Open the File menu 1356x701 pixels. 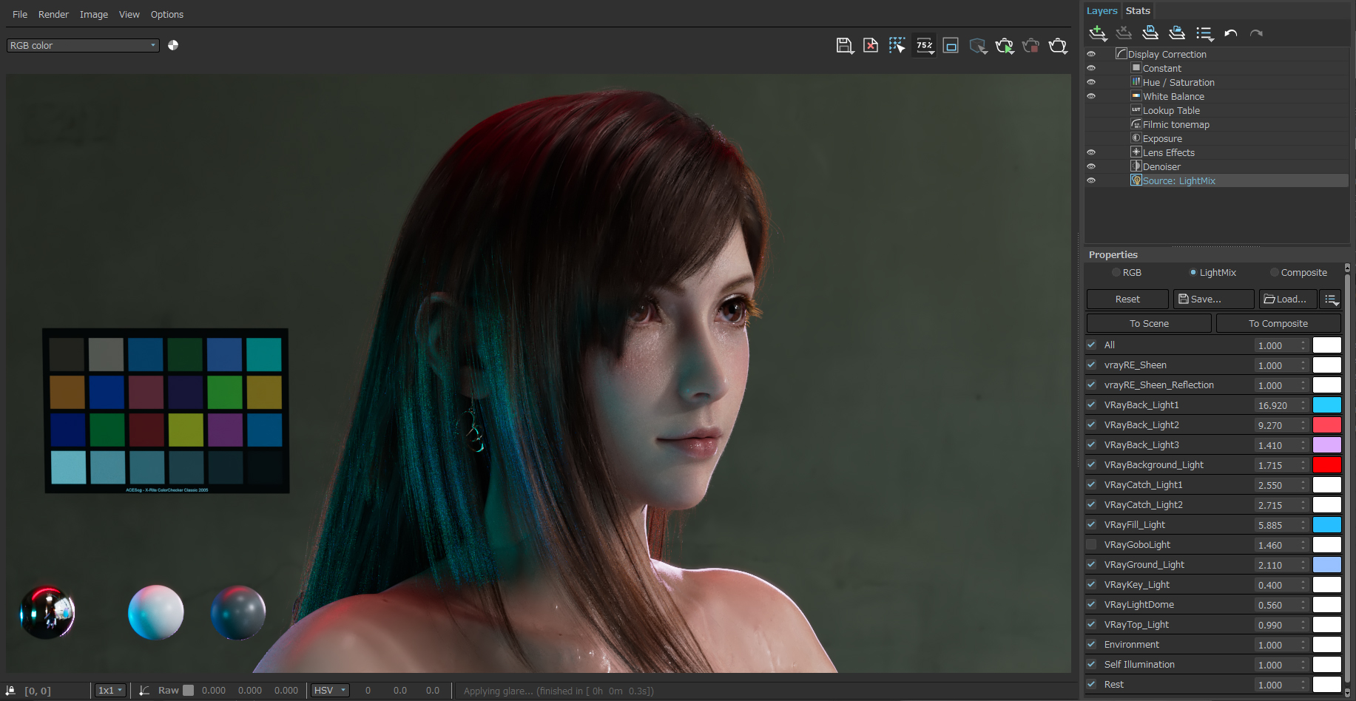coord(20,14)
